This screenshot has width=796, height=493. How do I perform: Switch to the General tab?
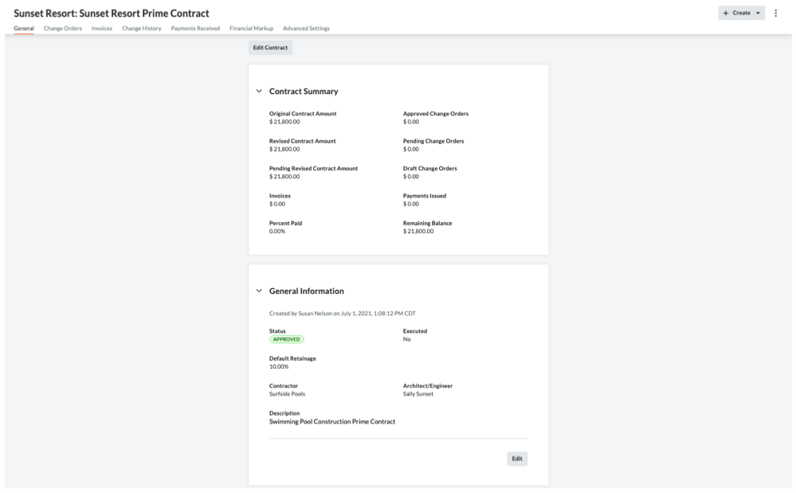(24, 29)
